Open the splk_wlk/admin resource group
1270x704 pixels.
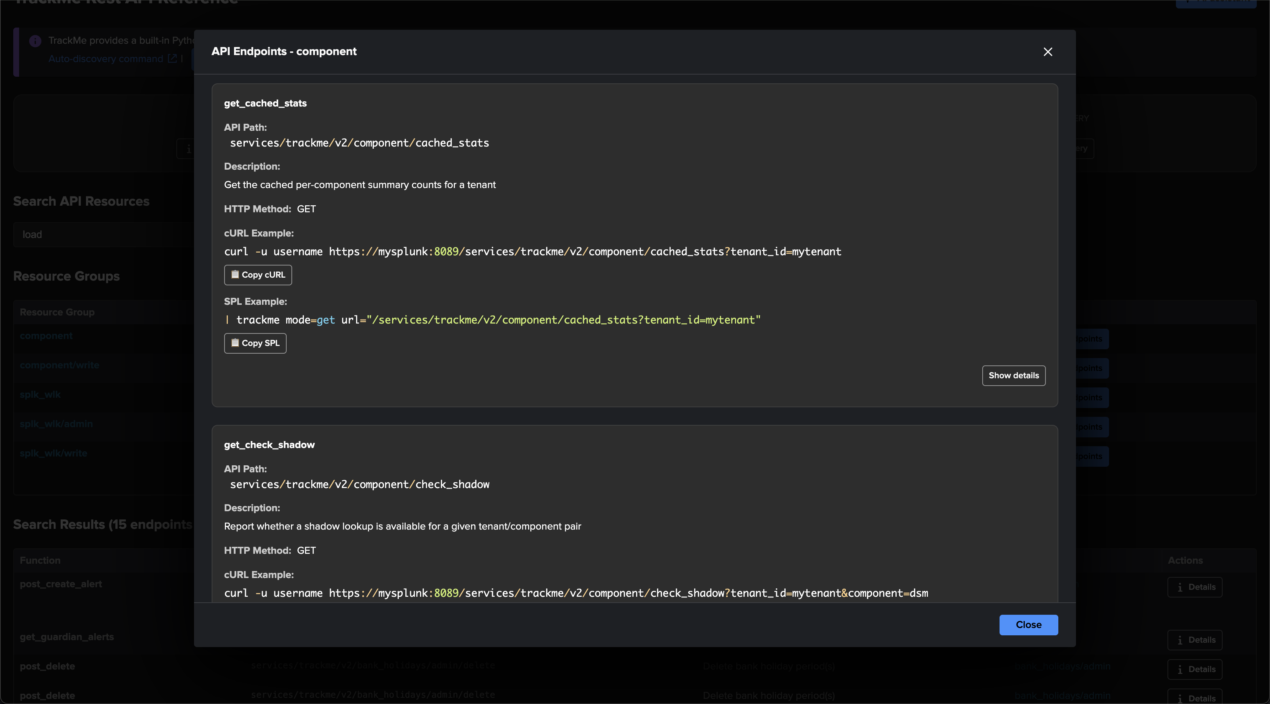coord(56,424)
